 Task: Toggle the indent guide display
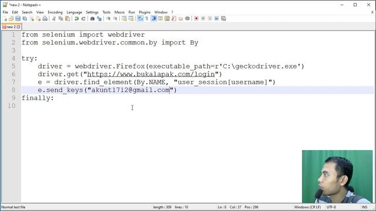point(154,19)
